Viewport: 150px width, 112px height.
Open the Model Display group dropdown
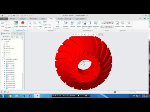pos(88,31)
